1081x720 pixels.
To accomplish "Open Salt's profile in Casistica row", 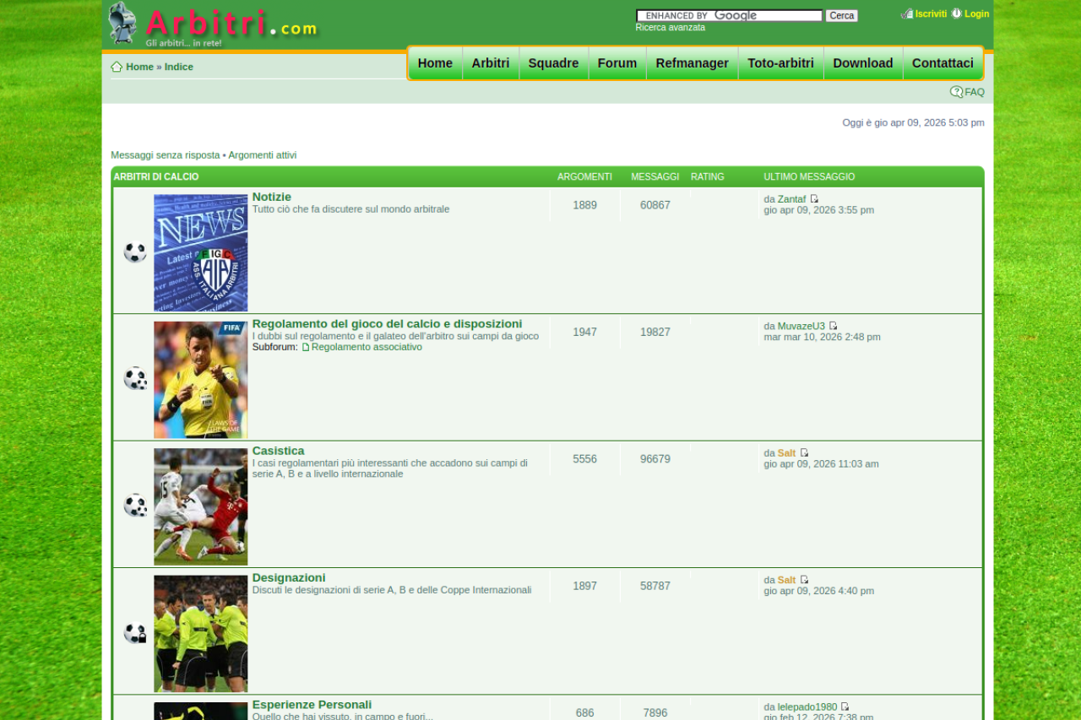I will click(x=787, y=453).
